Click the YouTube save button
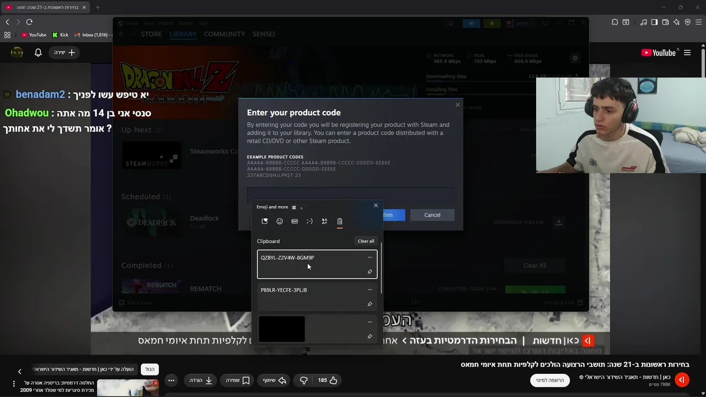This screenshot has width=706, height=397. click(x=238, y=380)
